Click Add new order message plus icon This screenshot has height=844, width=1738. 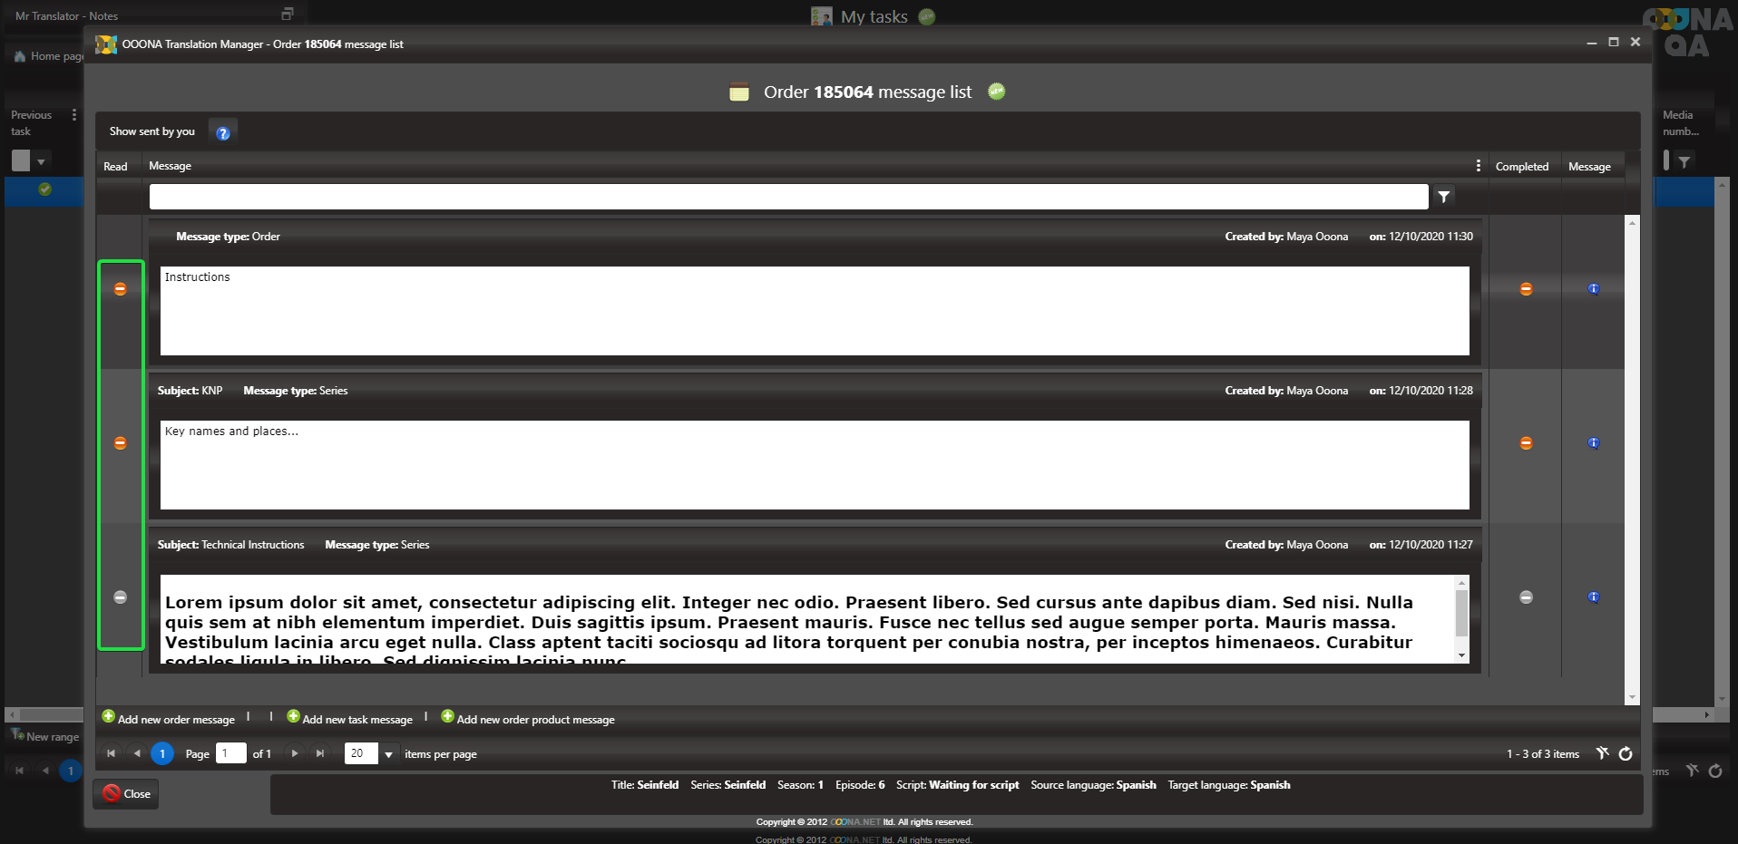109,717
